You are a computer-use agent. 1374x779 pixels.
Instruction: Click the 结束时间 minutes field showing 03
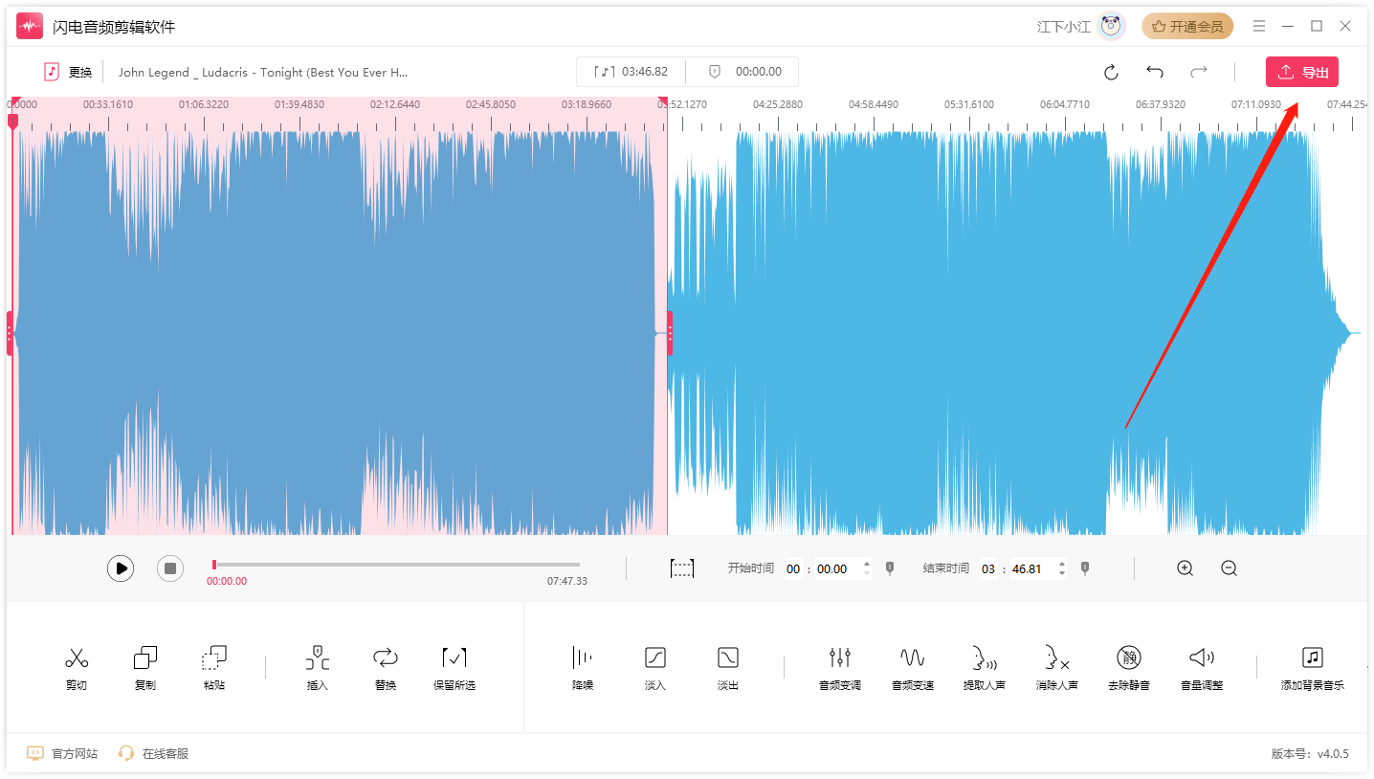click(988, 568)
